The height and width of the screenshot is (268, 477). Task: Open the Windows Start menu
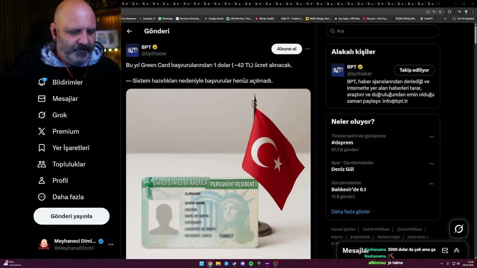coord(202,264)
